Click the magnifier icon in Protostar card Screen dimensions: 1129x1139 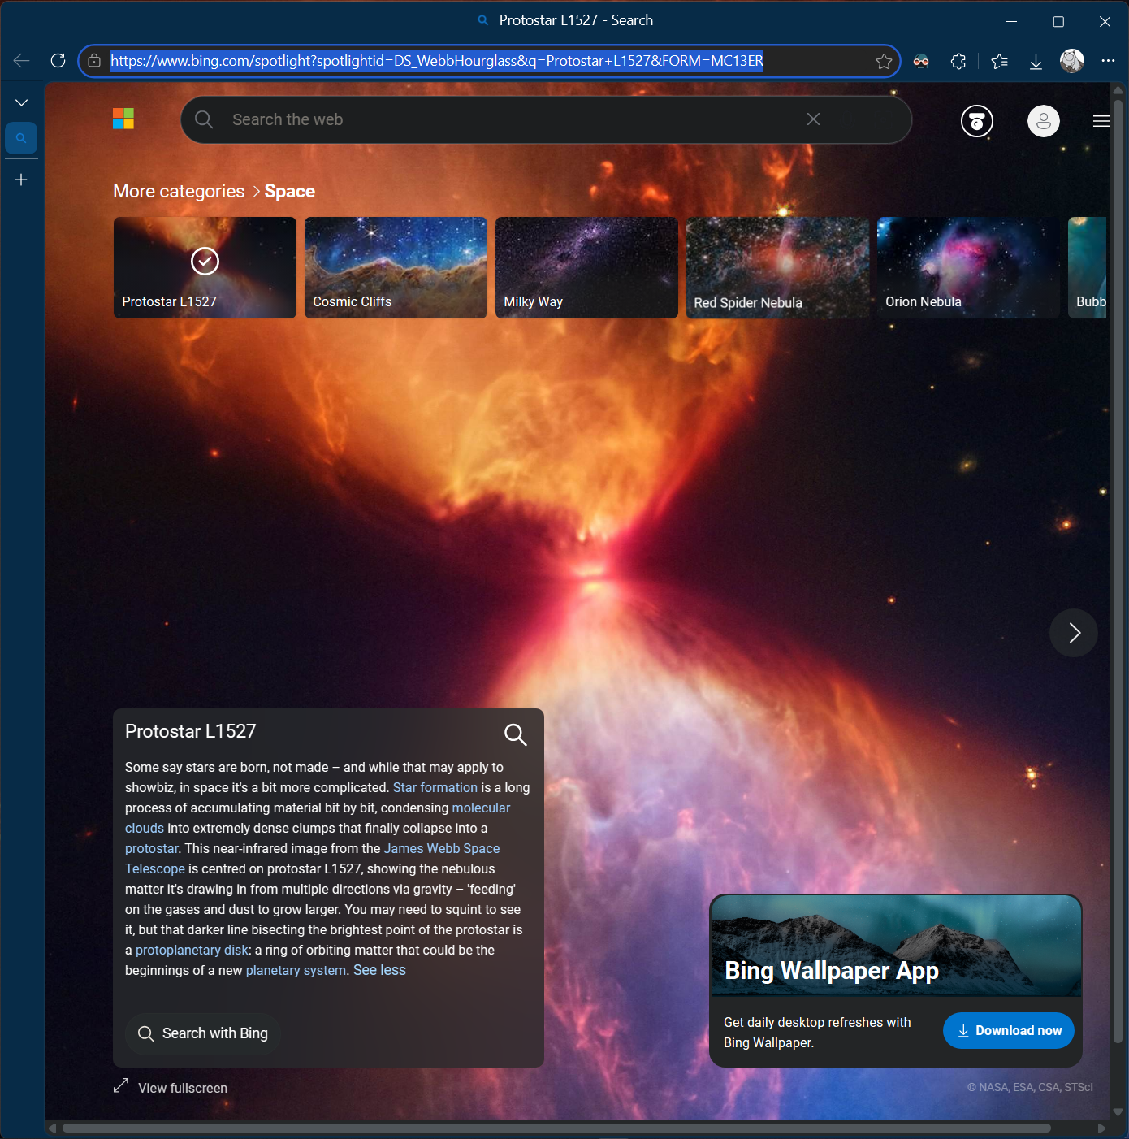(x=515, y=734)
